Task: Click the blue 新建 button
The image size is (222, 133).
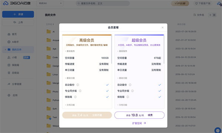Action: click(18, 14)
